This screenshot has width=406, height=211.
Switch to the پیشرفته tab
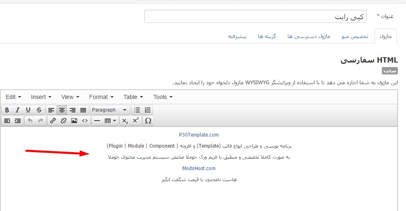237,36
